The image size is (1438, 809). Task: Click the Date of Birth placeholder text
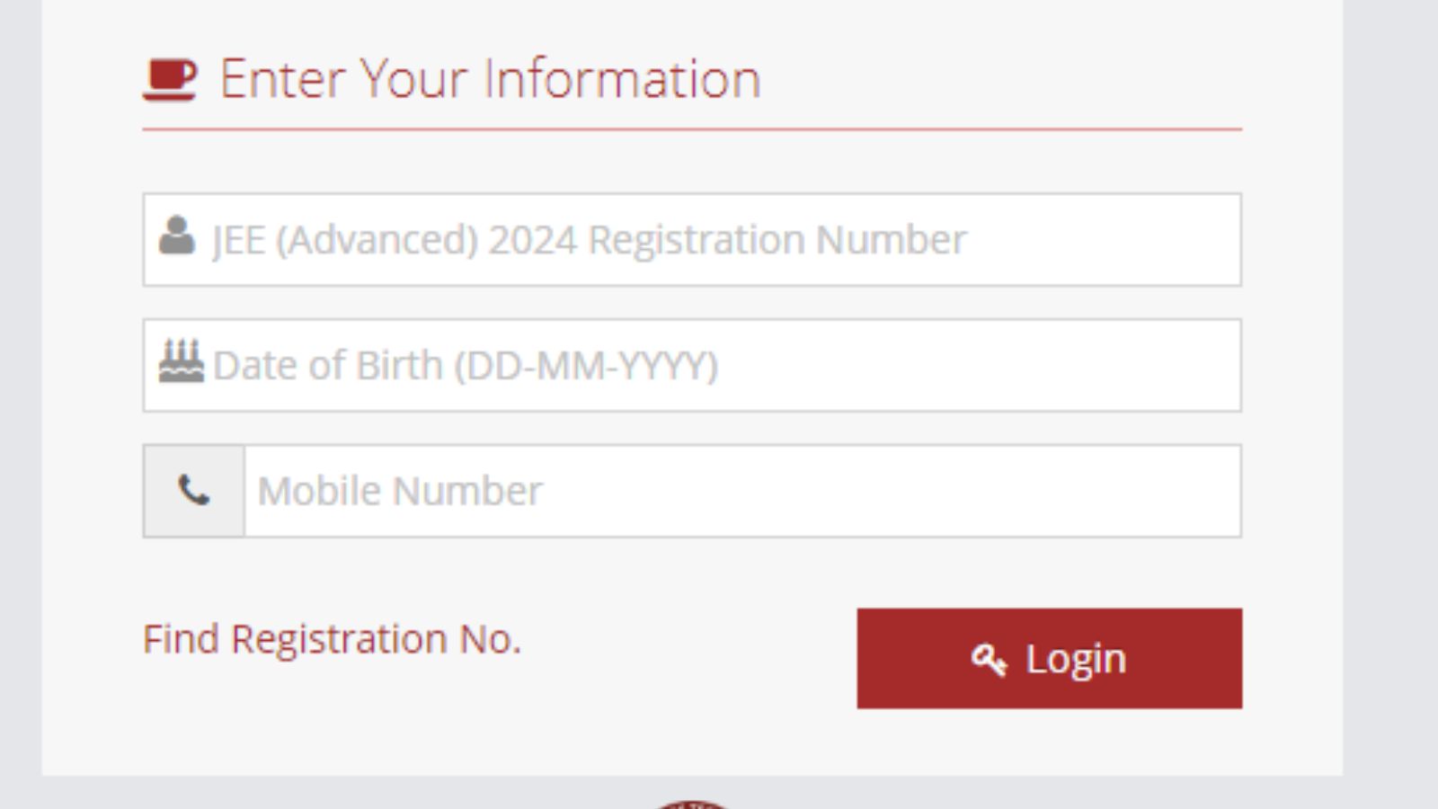pos(466,366)
